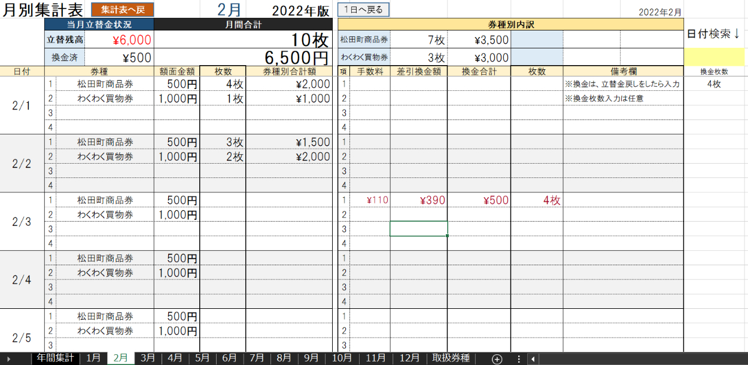The width and height of the screenshot is (748, 365).
Task: Select the 備考欄 column header
Action: coord(622,71)
